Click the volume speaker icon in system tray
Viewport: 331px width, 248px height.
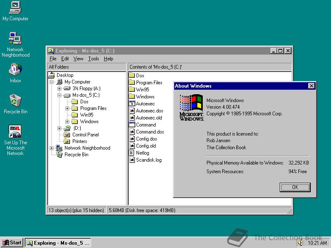point(300,243)
